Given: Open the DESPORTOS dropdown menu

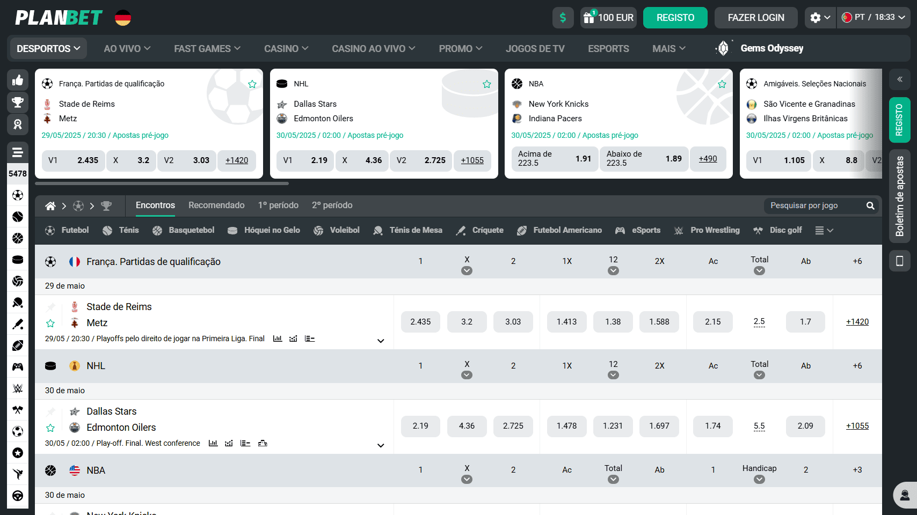Looking at the screenshot, I should point(48,48).
